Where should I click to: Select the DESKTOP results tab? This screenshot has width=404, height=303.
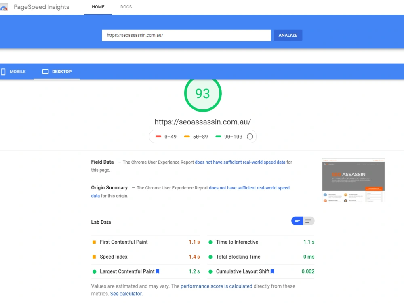coord(57,72)
